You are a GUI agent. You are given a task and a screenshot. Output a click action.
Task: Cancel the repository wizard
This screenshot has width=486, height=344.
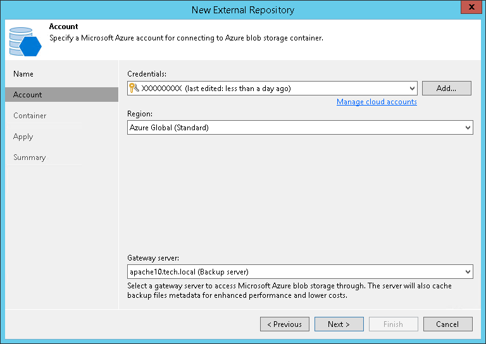tap(447, 324)
